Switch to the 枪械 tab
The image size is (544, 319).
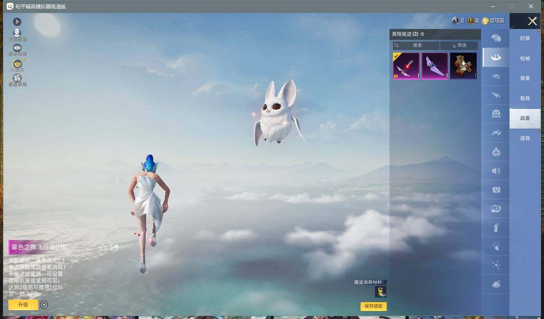[x=525, y=58]
